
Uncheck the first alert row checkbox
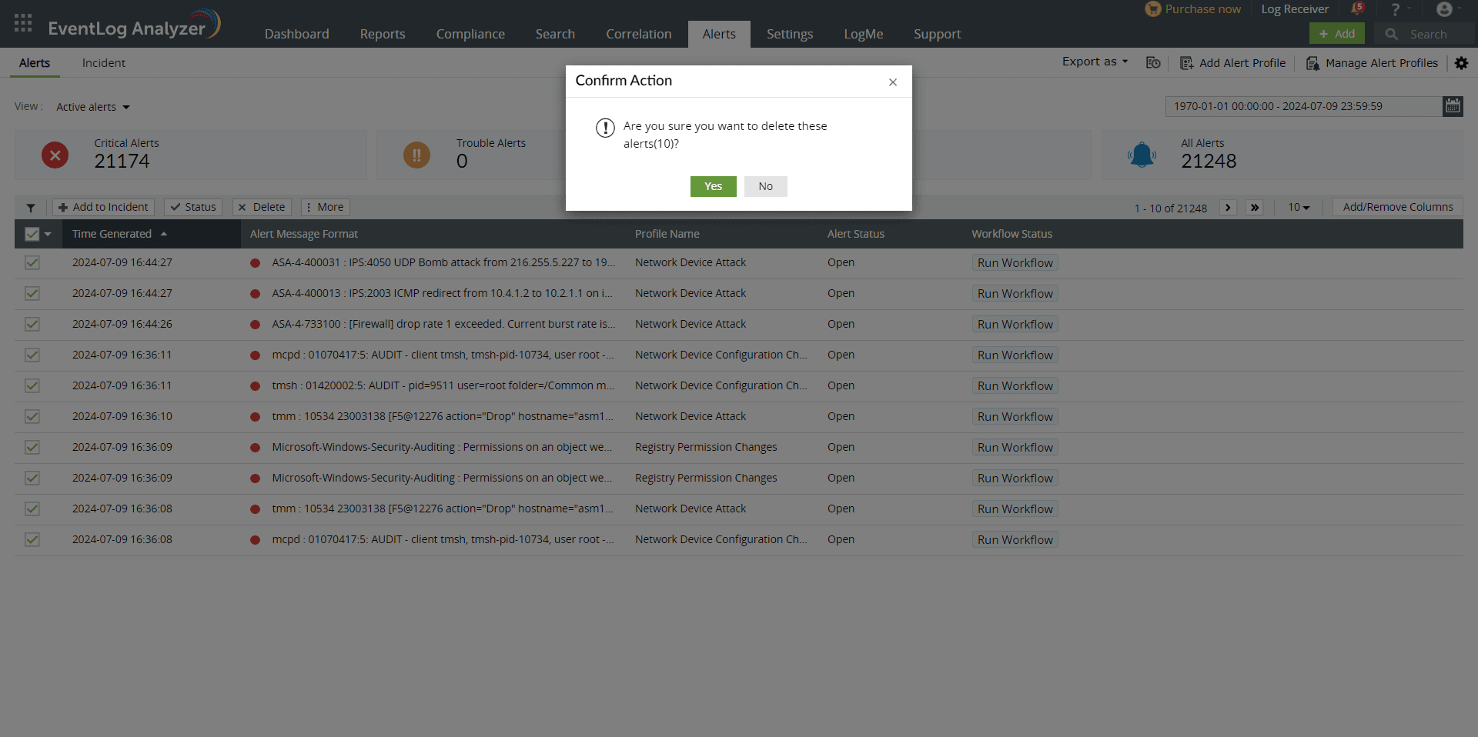coord(32,262)
